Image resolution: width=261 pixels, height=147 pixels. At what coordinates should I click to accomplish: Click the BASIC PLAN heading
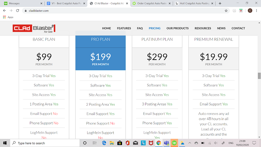pos(44,39)
